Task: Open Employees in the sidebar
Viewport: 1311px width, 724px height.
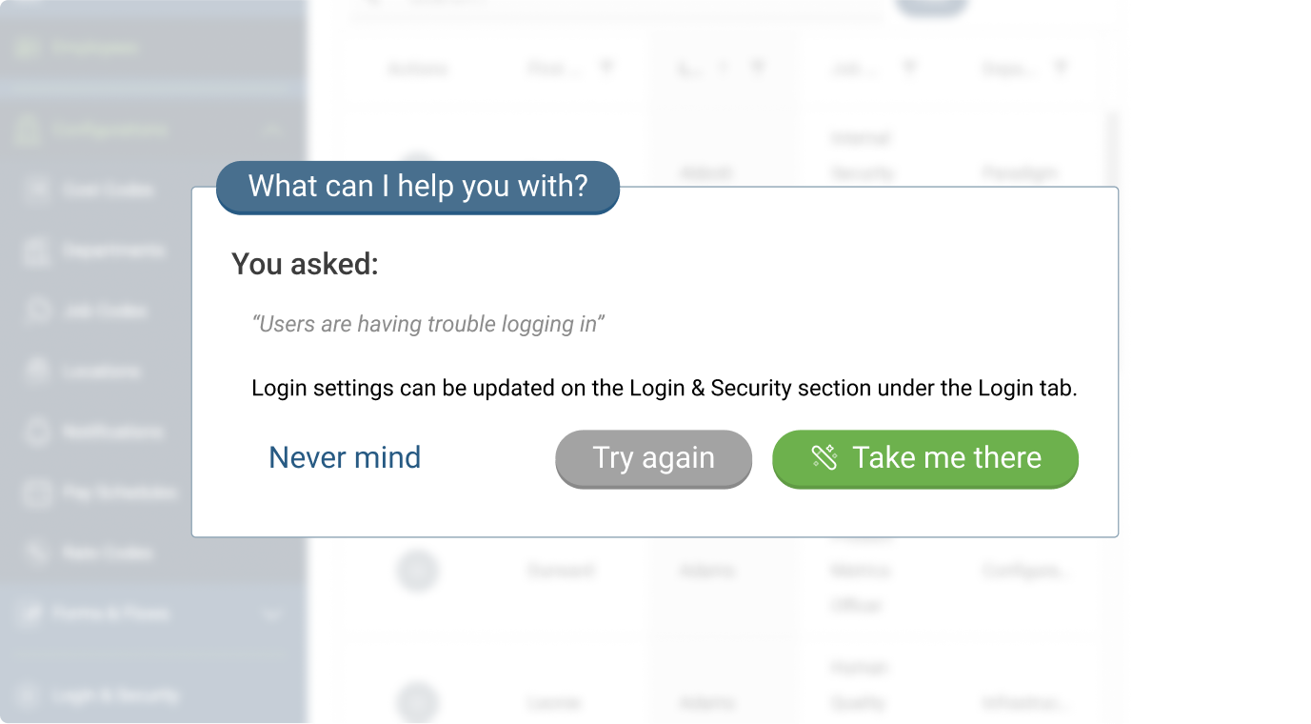Action: tap(95, 48)
